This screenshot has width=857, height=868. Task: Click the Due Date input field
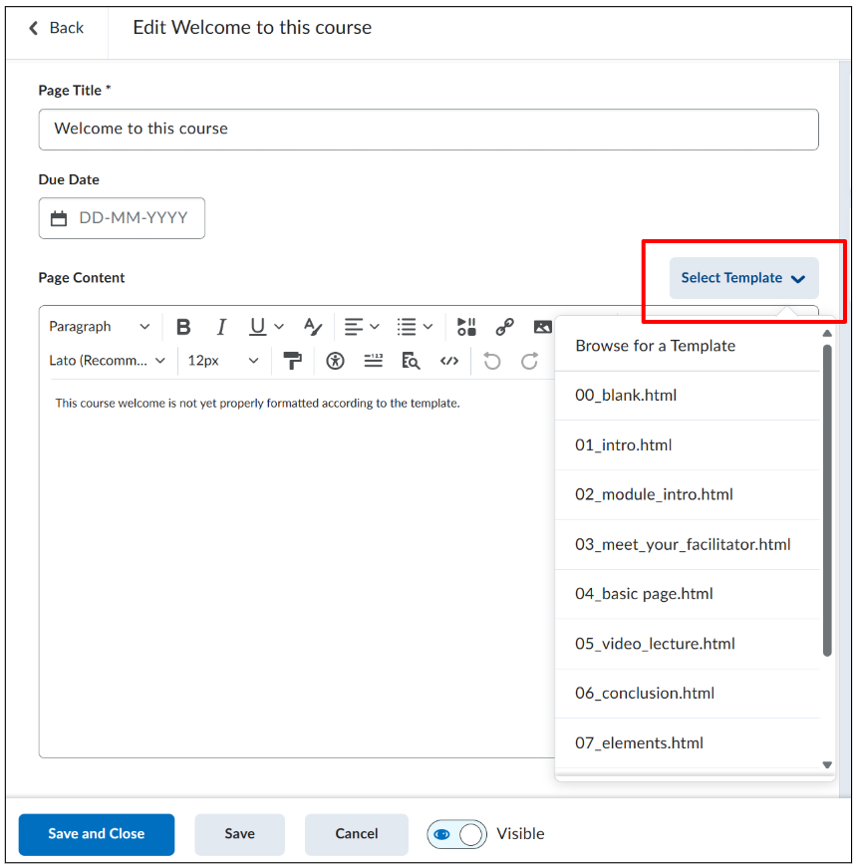(122, 218)
